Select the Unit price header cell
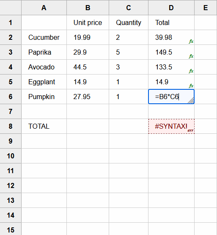The image size is (217, 235). click(88, 22)
